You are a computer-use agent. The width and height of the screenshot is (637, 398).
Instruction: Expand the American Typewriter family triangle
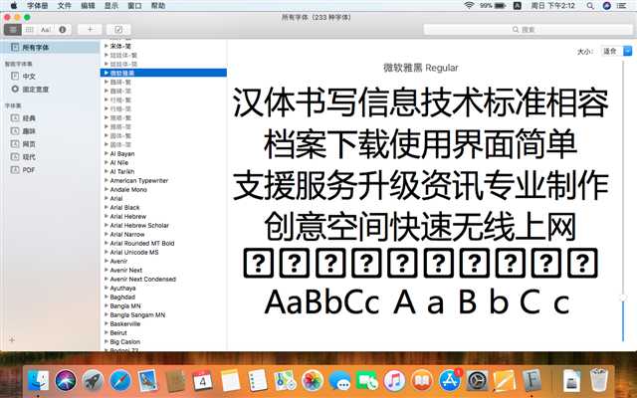[x=106, y=180]
